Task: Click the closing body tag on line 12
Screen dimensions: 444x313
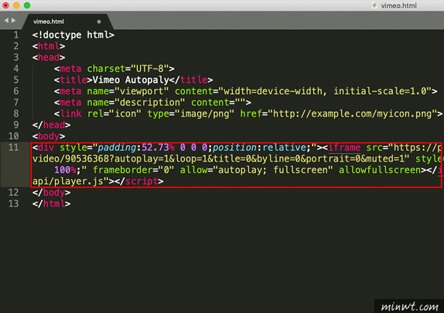Action: point(51,192)
